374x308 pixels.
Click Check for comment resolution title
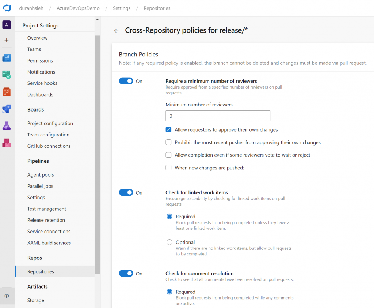coord(200,273)
